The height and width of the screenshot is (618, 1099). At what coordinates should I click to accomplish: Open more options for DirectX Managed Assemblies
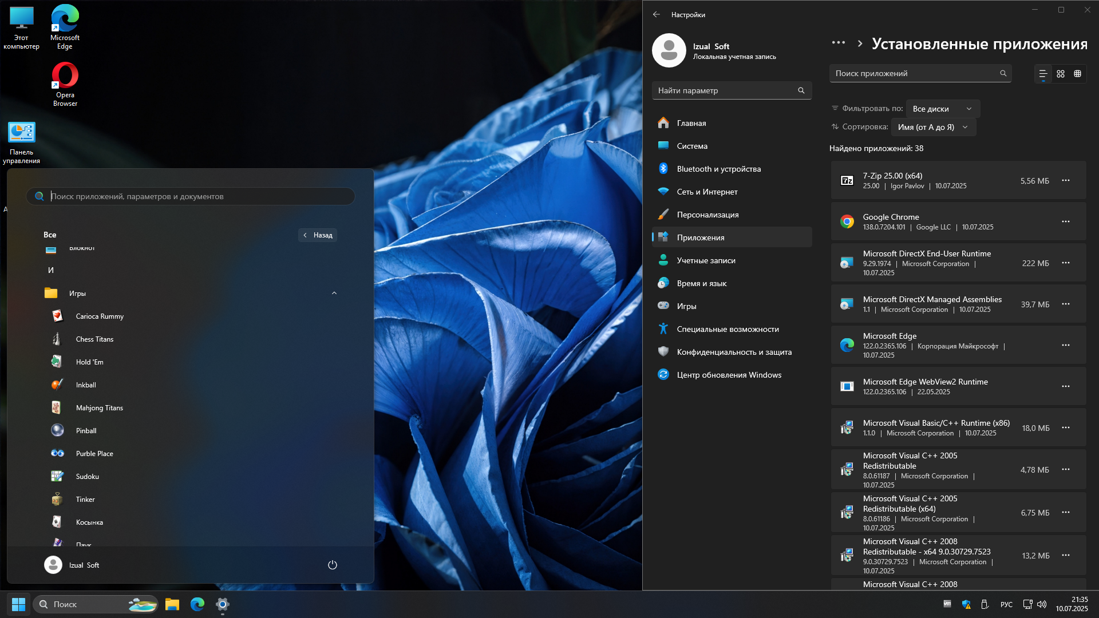(x=1066, y=304)
